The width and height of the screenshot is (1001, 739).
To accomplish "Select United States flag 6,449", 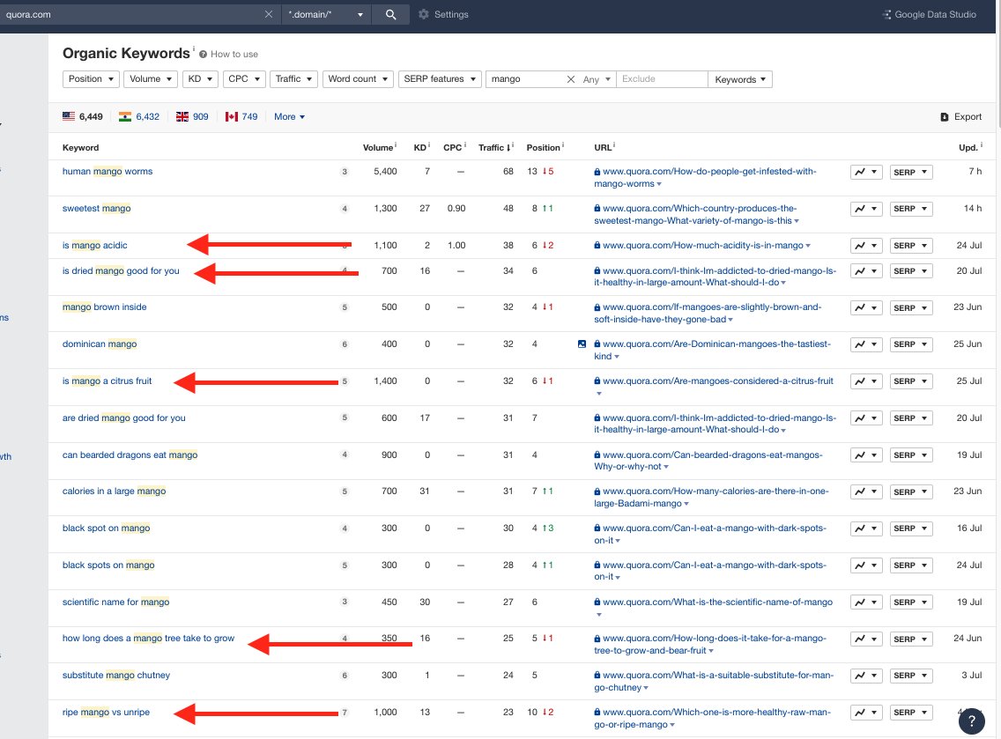I will (82, 117).
